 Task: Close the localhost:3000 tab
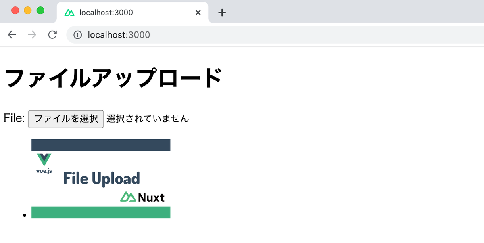(x=198, y=13)
